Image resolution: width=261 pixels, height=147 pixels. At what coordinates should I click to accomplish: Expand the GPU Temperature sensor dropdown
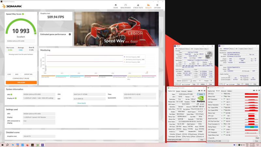click(x=222, y=99)
